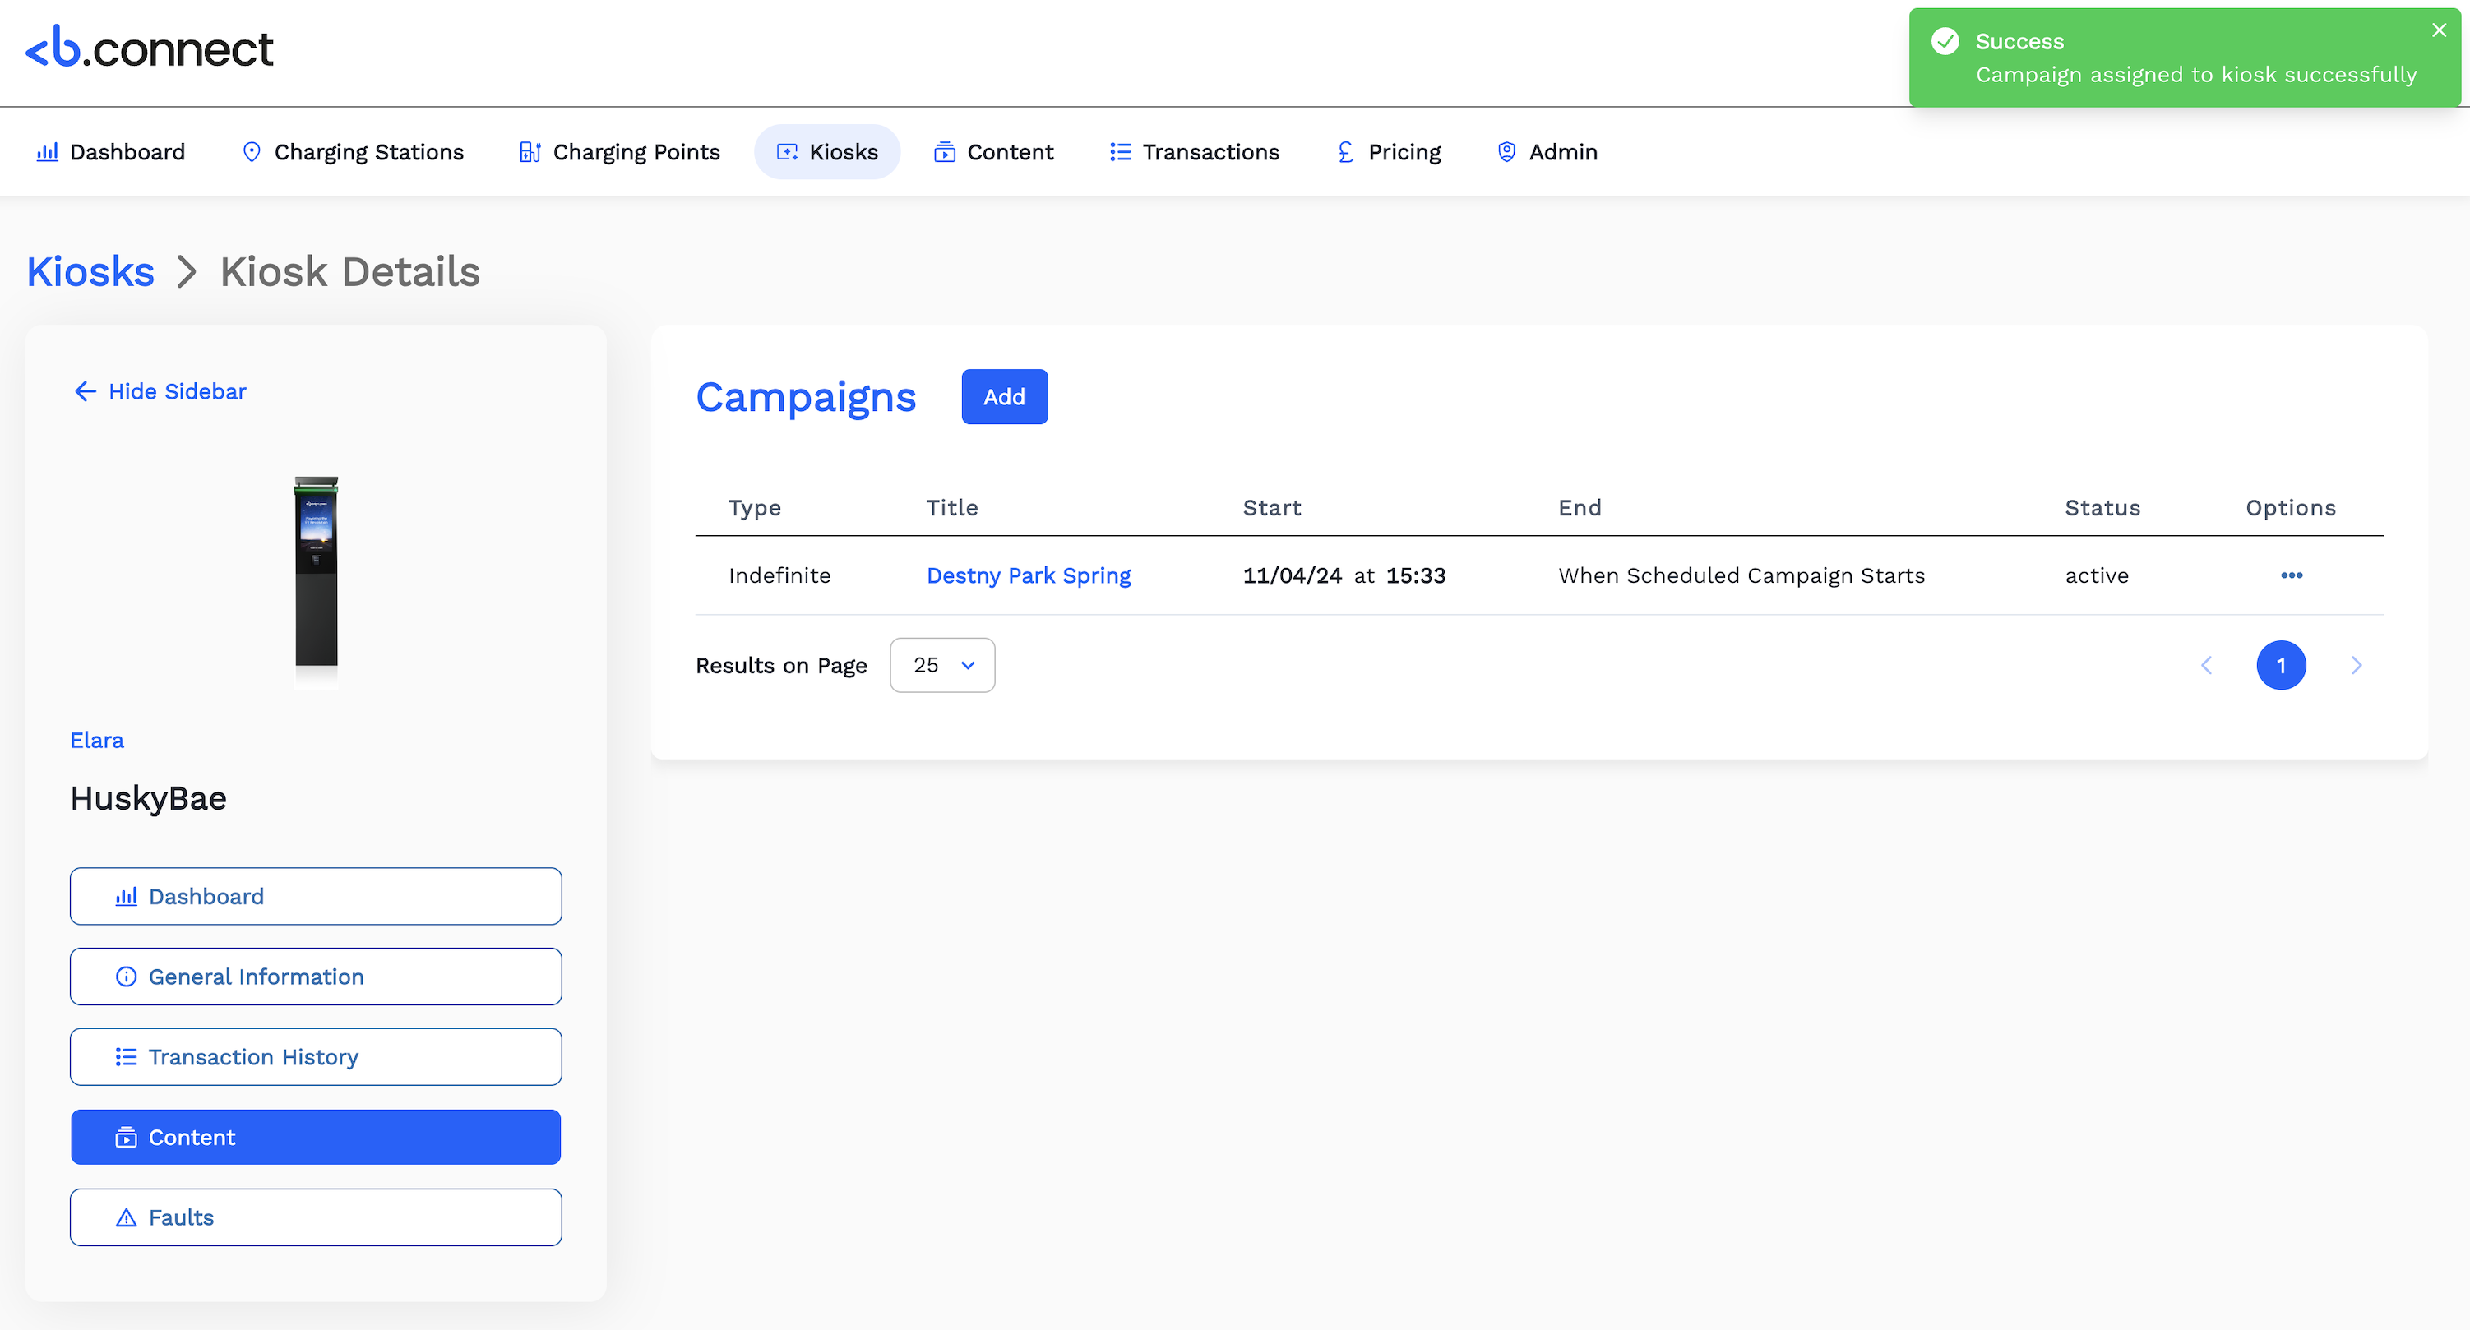This screenshot has width=2470, height=1330.
Task: Open Destny Park Spring campaign link
Action: click(x=1028, y=575)
